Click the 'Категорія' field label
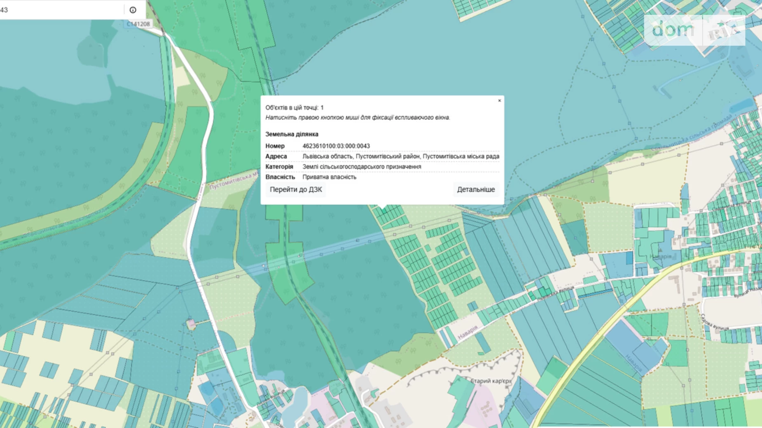 [x=279, y=167]
